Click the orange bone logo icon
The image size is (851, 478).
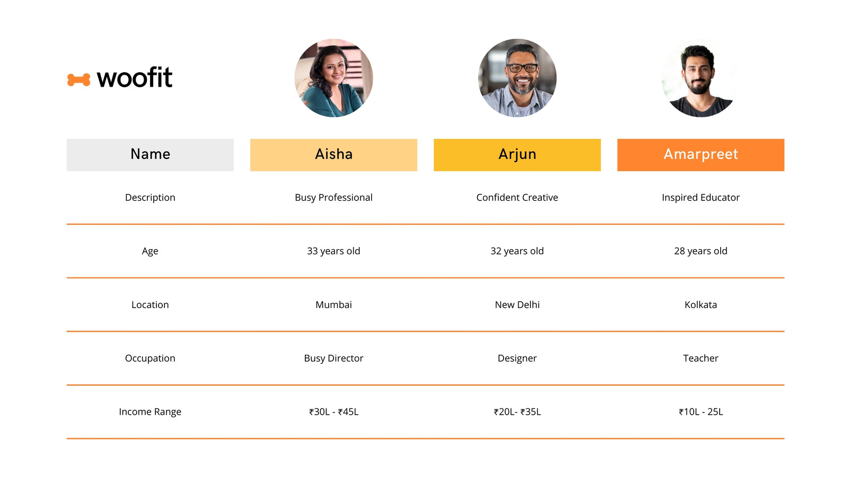79,80
